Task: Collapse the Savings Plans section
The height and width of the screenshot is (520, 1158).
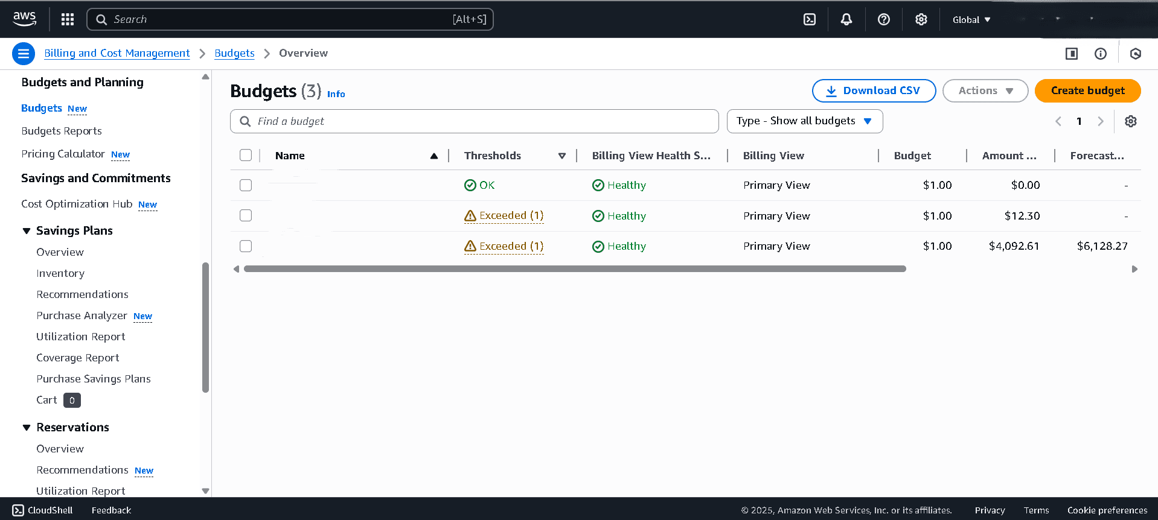Action: pyautogui.click(x=27, y=231)
